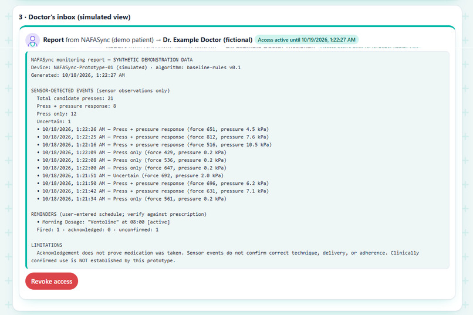Click the 1:21:50 AM event with force 696
Screen dimensions: 473x315
coord(153,184)
